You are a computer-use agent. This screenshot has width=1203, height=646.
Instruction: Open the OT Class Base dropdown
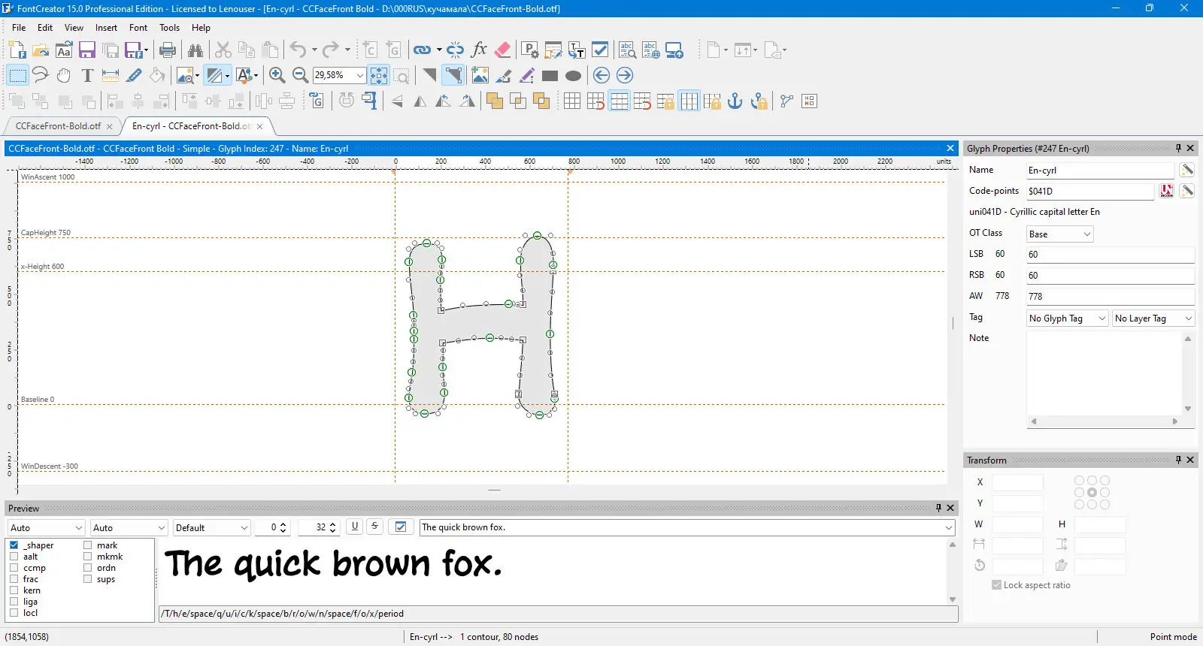click(x=1060, y=234)
